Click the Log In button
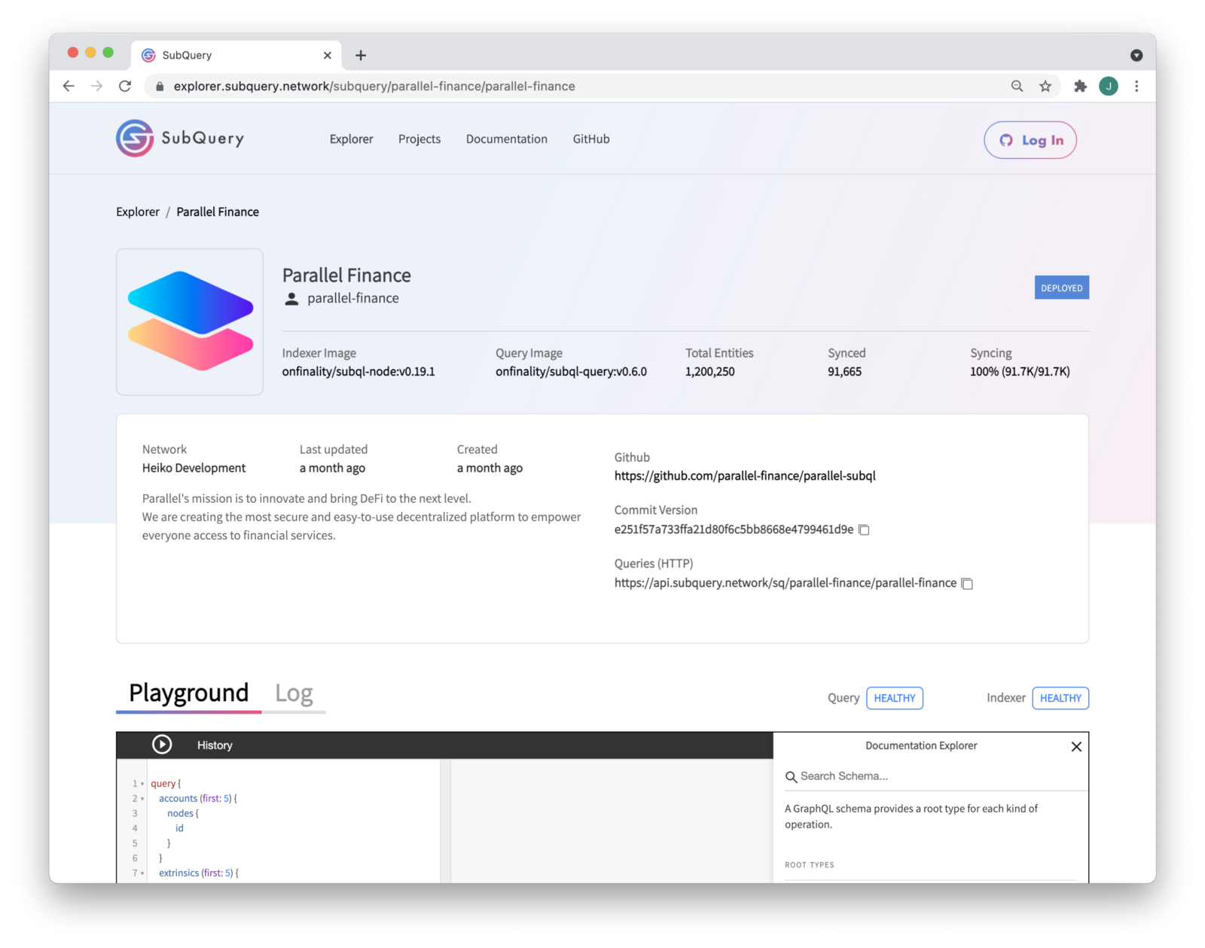Image resolution: width=1205 pixels, height=948 pixels. [x=1030, y=140]
